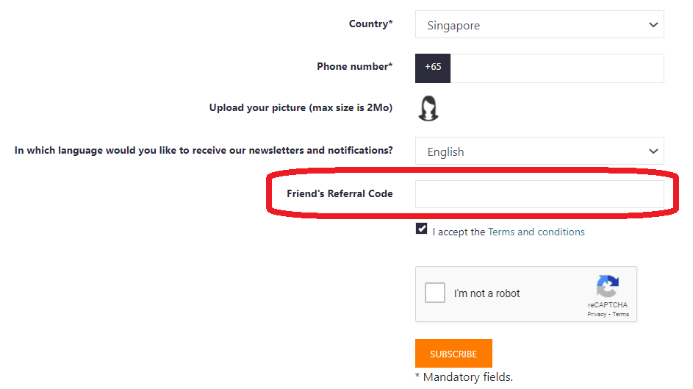Screen dimensions: 693x389
Task: Open the reCAPTCHA Terms link
Action: pos(621,314)
